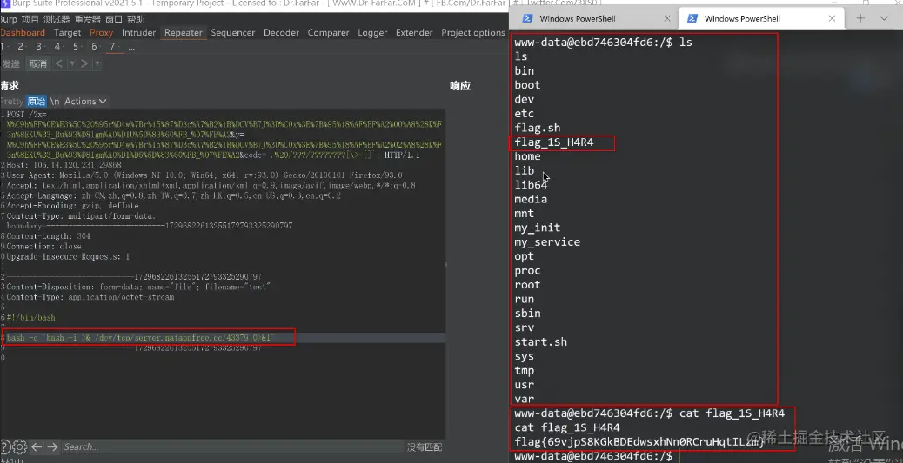Click the Host header line in request
This screenshot has height=463, width=903.
click(x=64, y=165)
